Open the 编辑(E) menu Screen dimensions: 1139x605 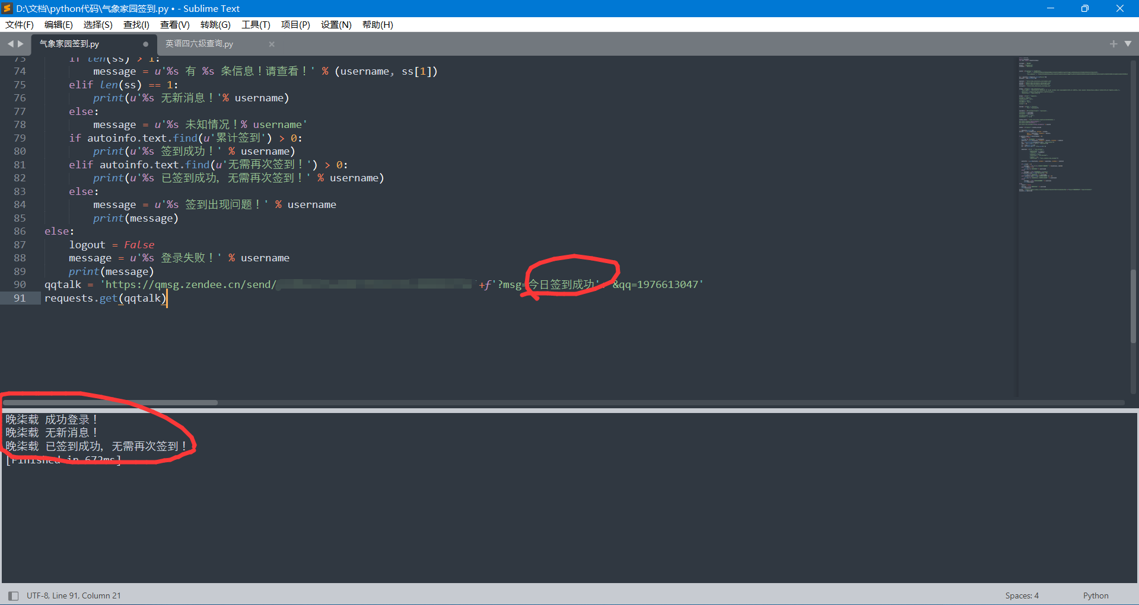pos(58,24)
